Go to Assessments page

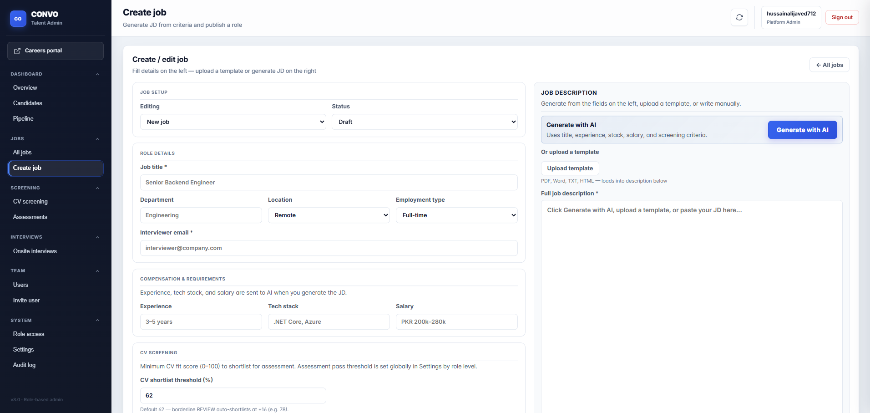tap(56, 217)
